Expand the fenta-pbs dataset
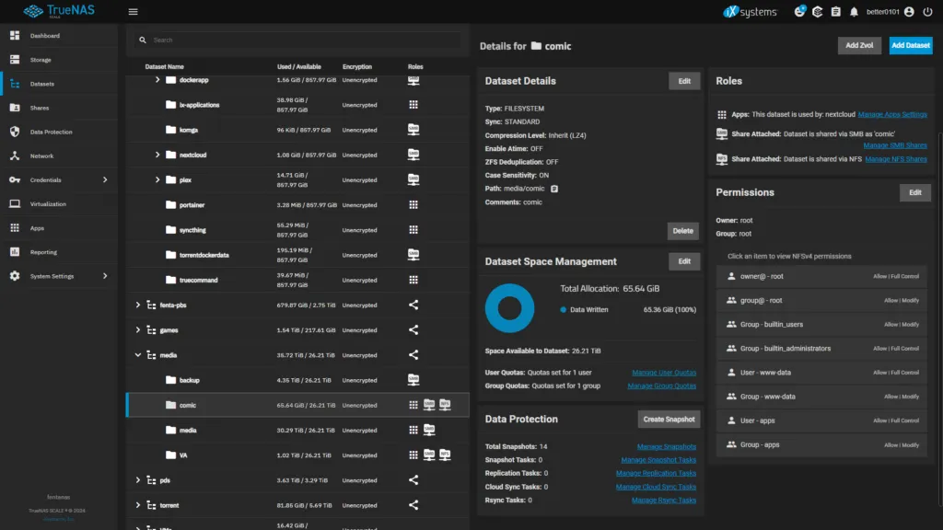 pyautogui.click(x=137, y=305)
